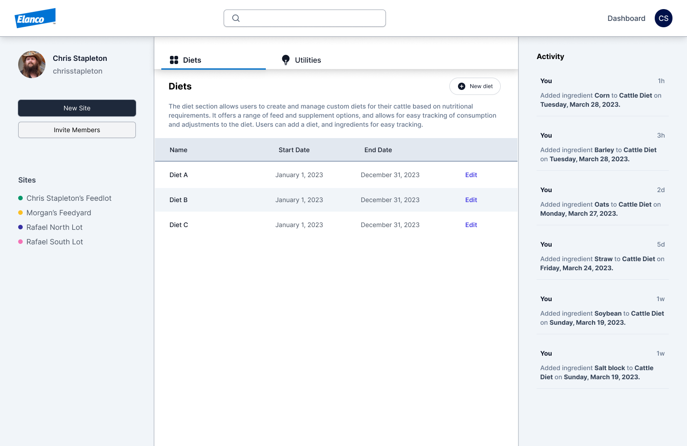Viewport: 687px width, 446px height.
Task: Click the Elanco logo
Action: (x=35, y=18)
